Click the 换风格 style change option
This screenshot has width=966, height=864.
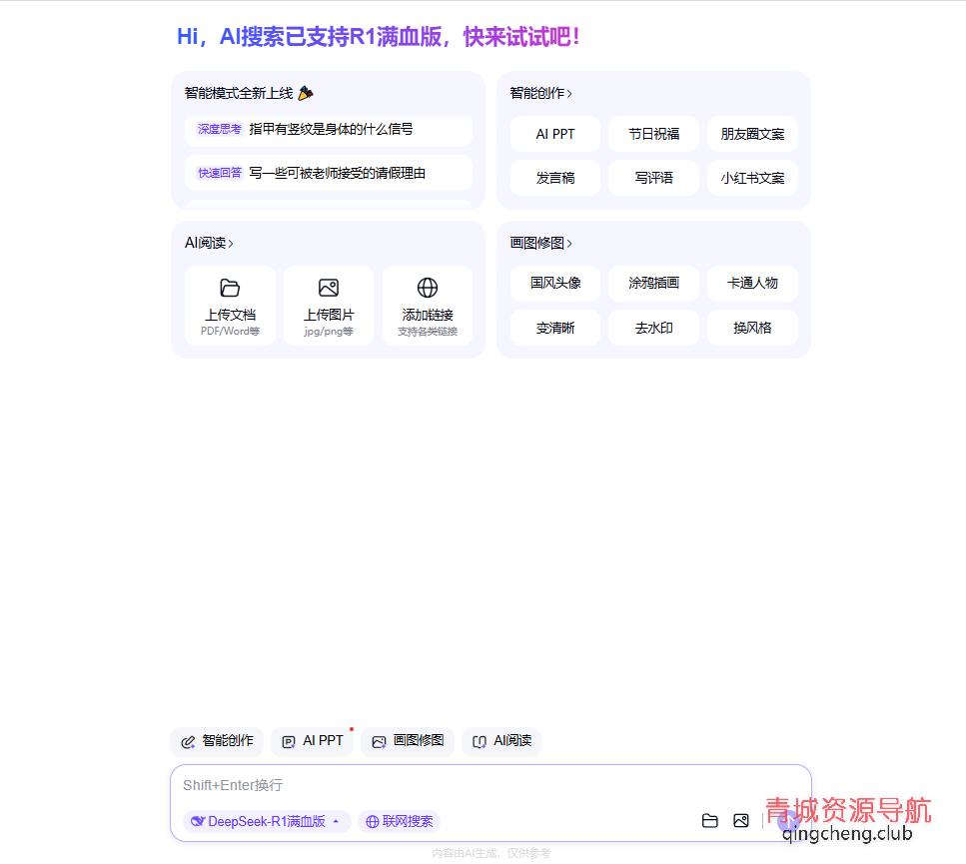[x=751, y=327]
